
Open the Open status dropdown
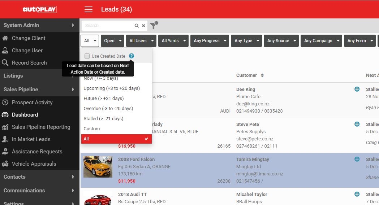coord(112,41)
